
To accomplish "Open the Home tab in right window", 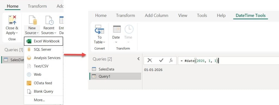I will tap(101, 15).
